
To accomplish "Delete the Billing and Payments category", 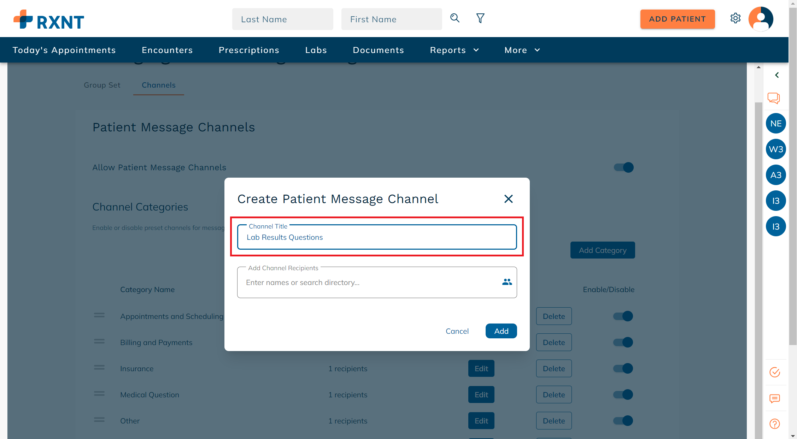I will tap(554, 342).
